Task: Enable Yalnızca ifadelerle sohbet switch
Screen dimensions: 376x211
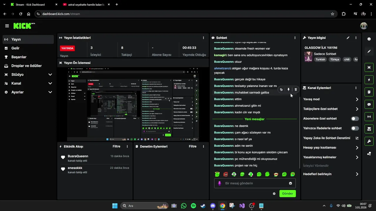Action: [x=355, y=128]
